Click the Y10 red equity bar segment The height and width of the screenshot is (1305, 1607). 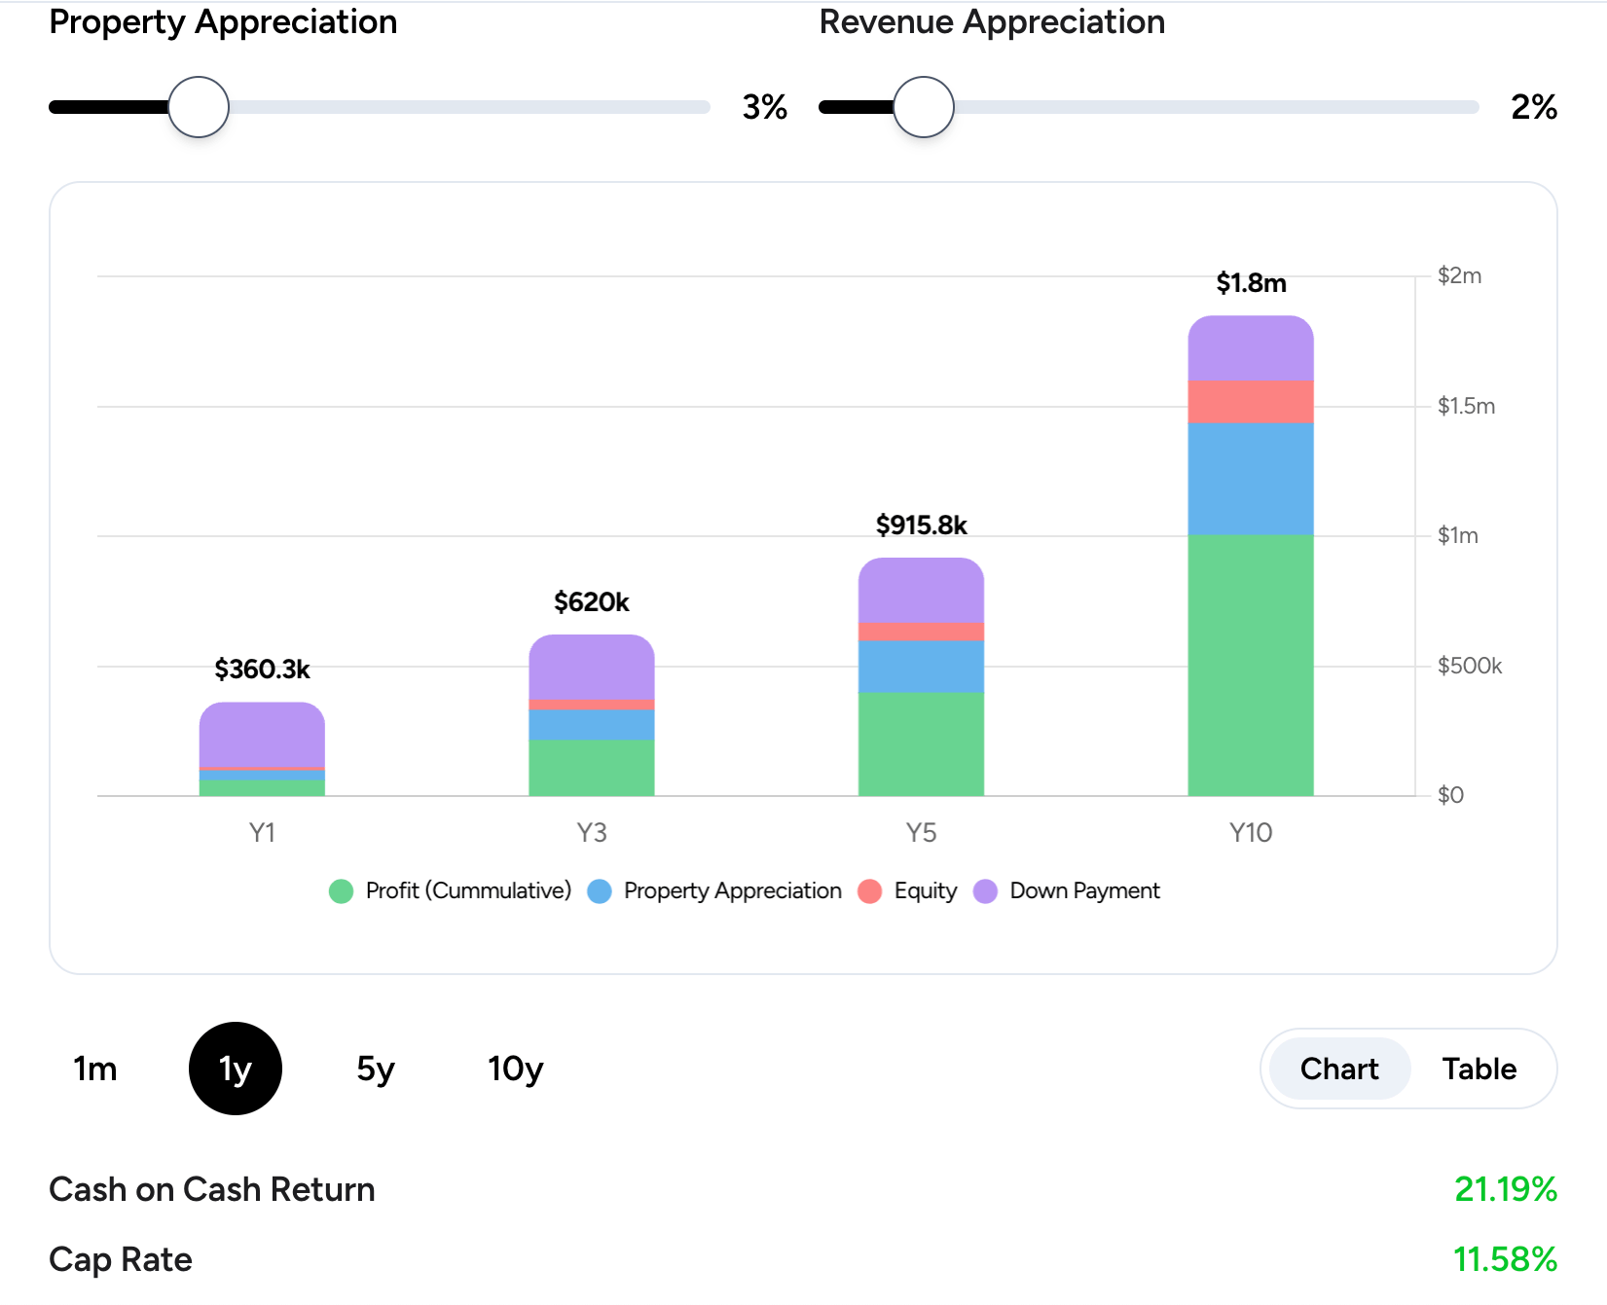click(1251, 402)
